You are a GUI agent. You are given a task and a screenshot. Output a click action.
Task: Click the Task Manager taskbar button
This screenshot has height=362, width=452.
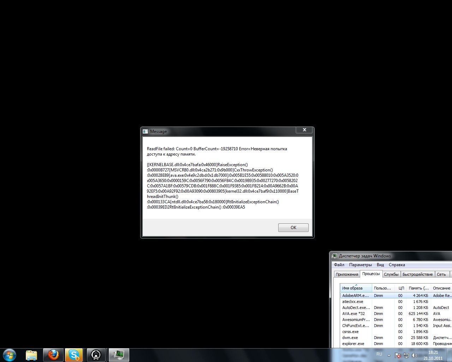click(x=119, y=355)
